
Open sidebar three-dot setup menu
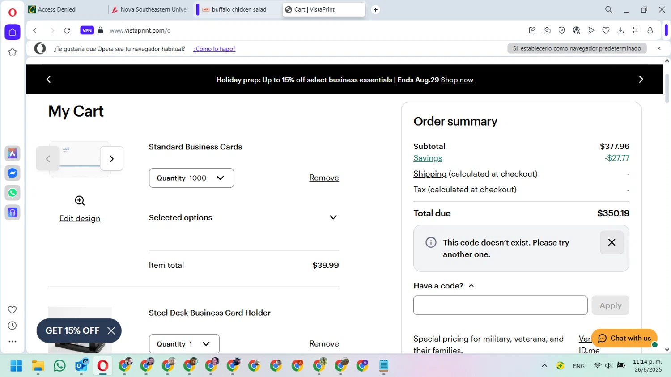tap(13, 342)
